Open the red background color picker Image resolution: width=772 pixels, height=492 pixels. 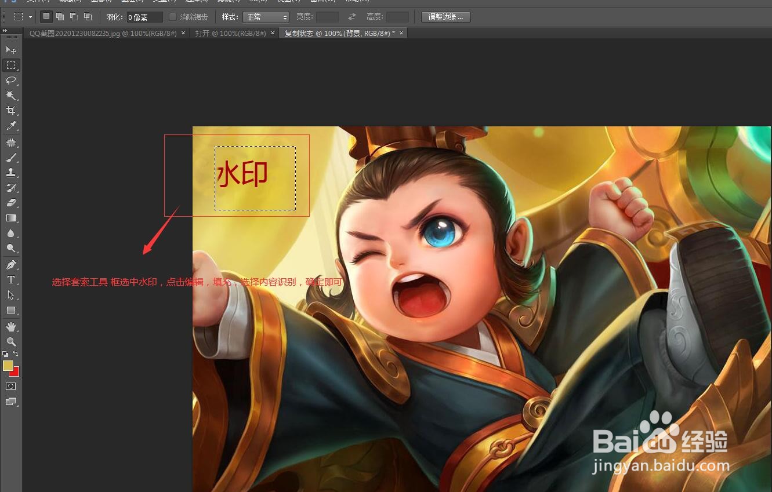[16, 373]
